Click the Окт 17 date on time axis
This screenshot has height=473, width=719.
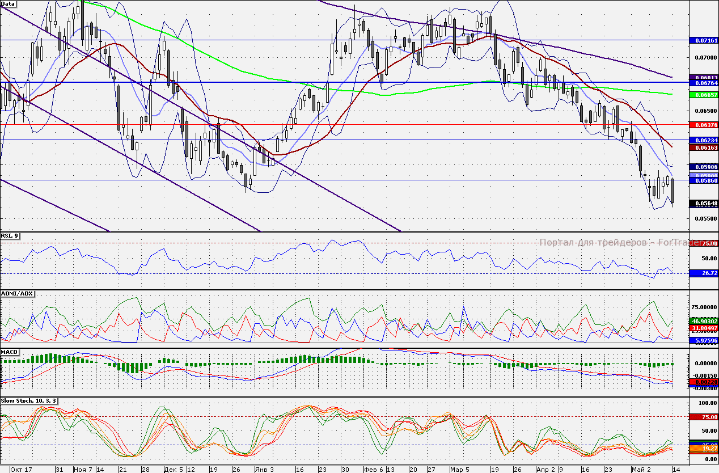point(20,470)
